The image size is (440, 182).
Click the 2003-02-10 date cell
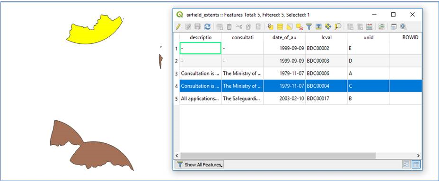[x=284, y=99]
